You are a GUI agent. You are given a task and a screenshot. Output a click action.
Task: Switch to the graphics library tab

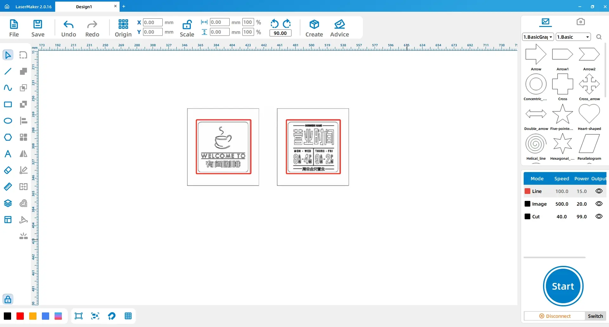[x=546, y=22]
